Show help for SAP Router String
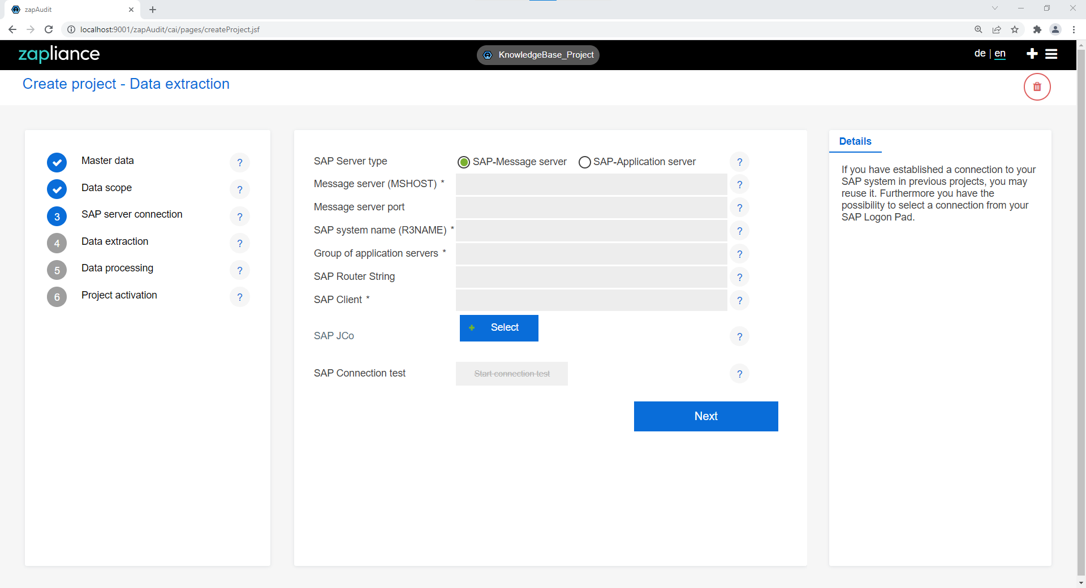Image resolution: width=1086 pixels, height=588 pixels. click(x=739, y=277)
